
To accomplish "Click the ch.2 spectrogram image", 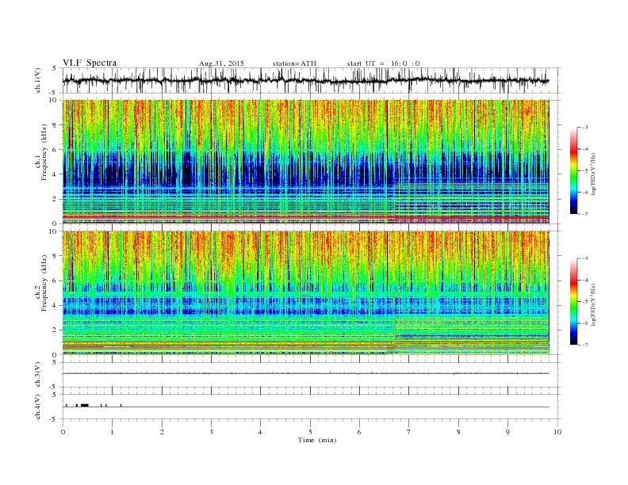I will (305, 293).
